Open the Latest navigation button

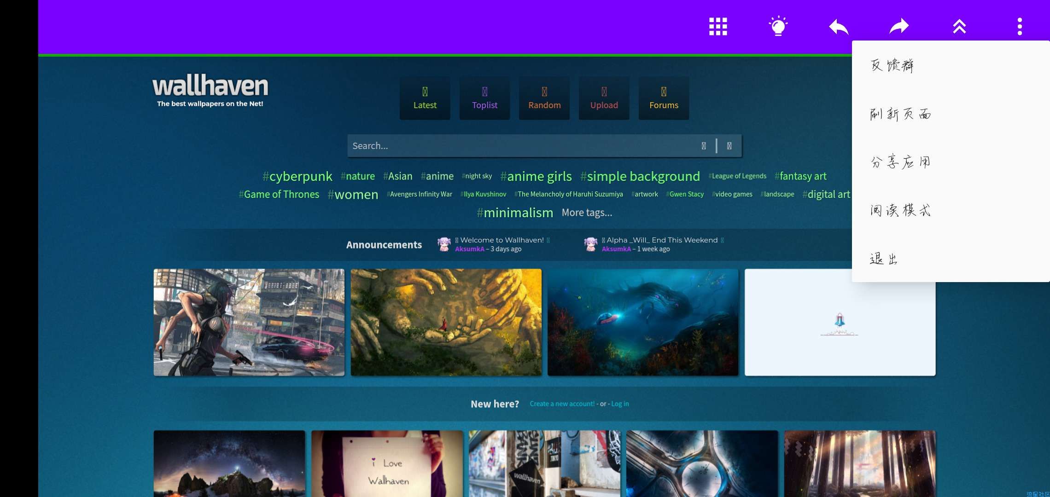point(425,98)
